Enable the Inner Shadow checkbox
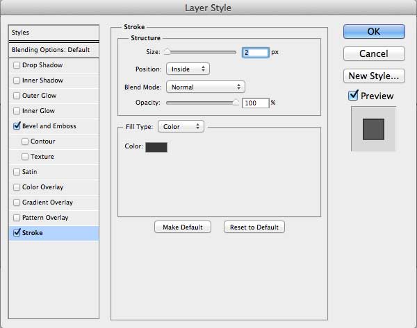The width and height of the screenshot is (417, 328). tap(17, 80)
